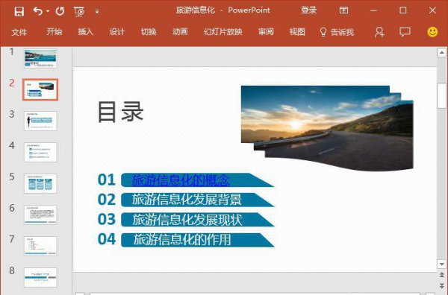Switch to the 插入 tab
Image resolution: width=448 pixels, height=295 pixels.
tap(86, 31)
